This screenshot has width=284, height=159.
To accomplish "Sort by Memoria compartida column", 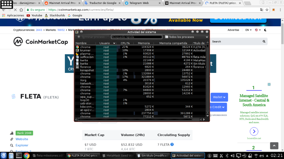I will click(x=173, y=43).
